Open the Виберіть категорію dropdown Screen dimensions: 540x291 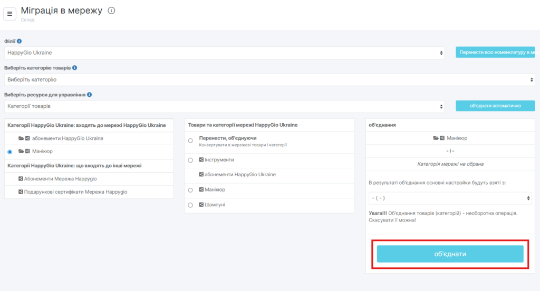(x=269, y=79)
